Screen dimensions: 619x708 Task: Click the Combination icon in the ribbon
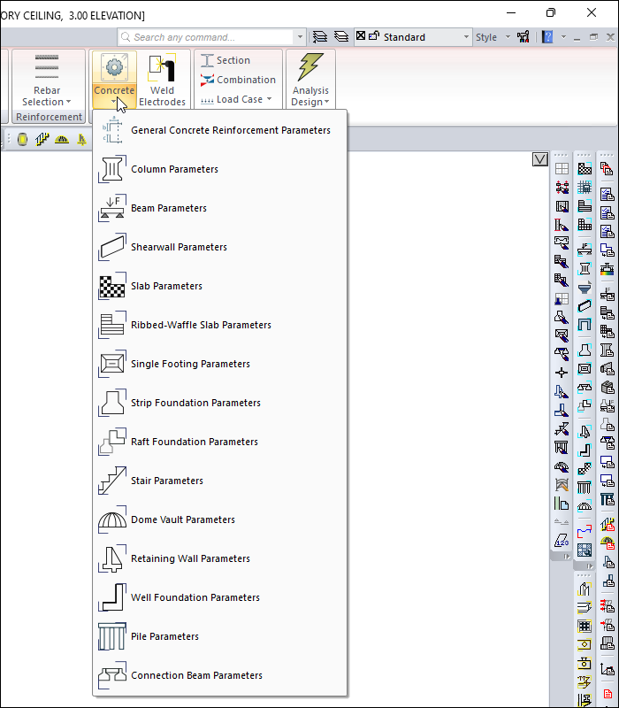(207, 80)
